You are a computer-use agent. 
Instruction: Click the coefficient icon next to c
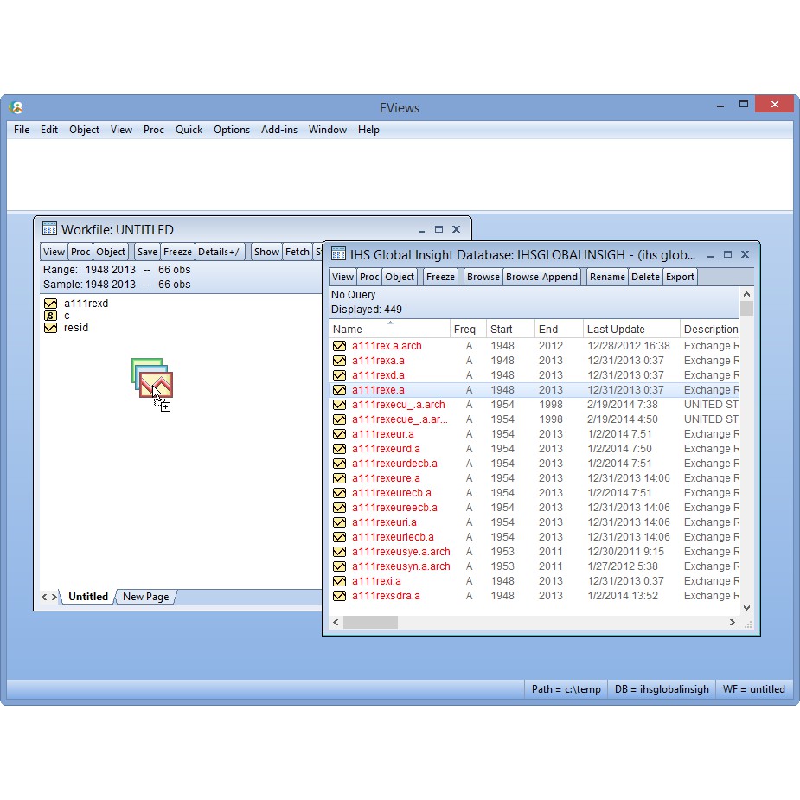pos(50,316)
